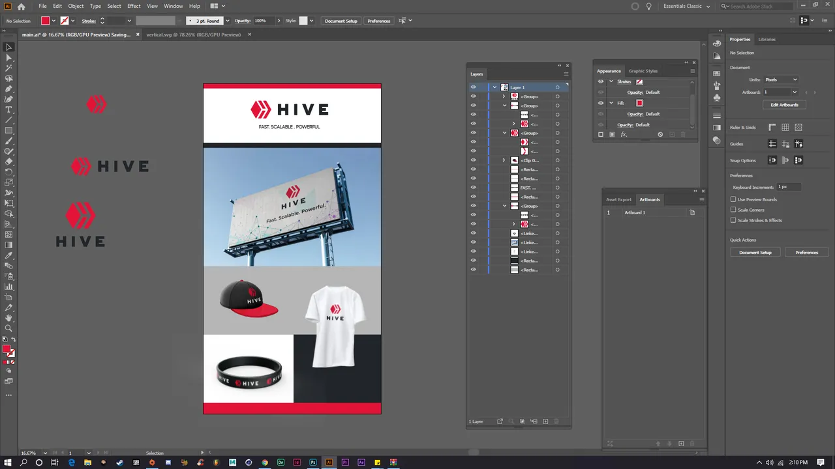Select the Hand tool
The image size is (835, 469).
8,318
